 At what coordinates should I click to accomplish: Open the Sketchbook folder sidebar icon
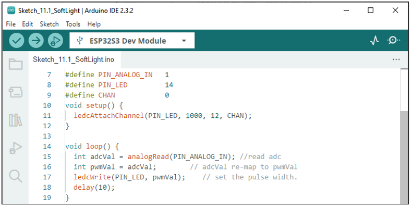(16, 64)
